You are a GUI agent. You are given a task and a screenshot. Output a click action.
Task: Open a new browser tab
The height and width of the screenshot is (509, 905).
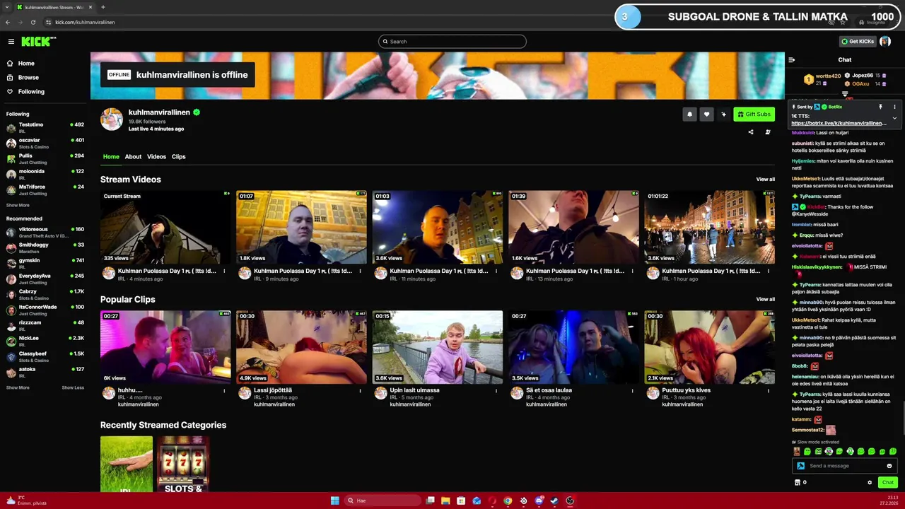point(103,7)
